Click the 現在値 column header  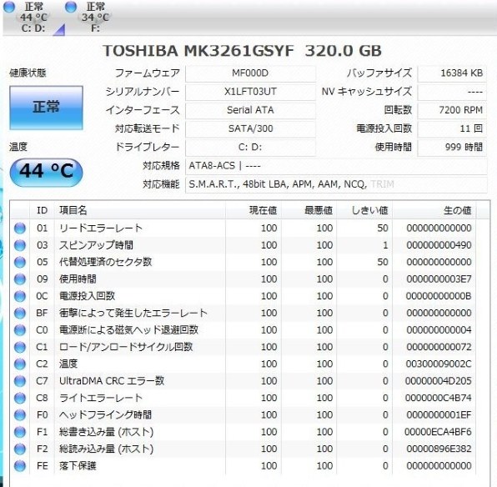point(254,210)
